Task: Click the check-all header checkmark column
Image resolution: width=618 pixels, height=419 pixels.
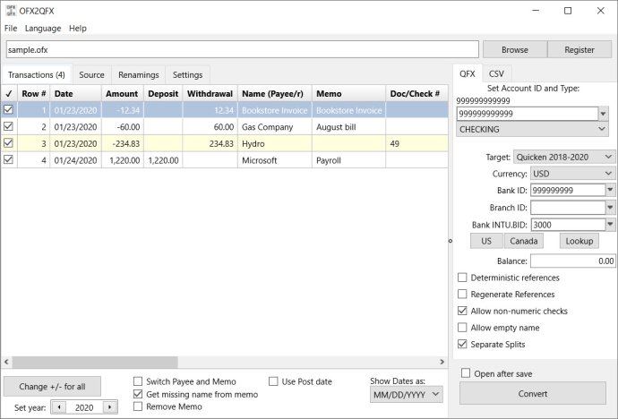Action: point(9,94)
